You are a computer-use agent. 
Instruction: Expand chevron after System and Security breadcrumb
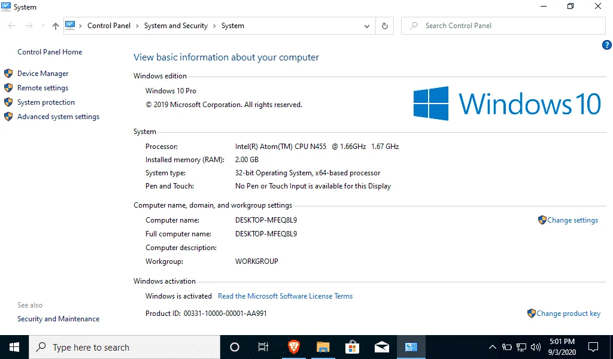(214, 26)
